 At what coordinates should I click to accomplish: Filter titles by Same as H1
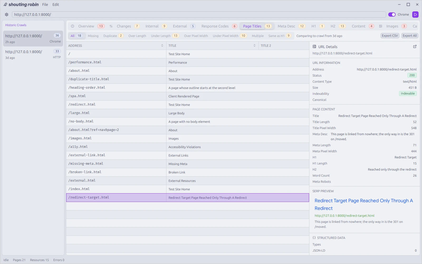[280, 36]
